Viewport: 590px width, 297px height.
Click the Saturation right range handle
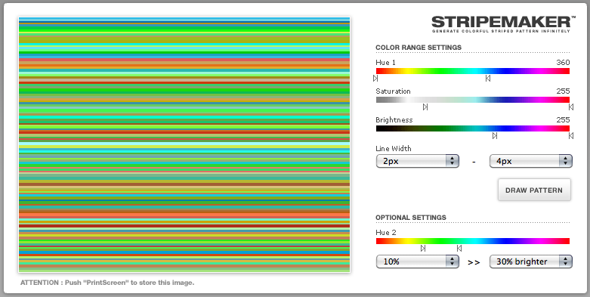[x=571, y=107]
